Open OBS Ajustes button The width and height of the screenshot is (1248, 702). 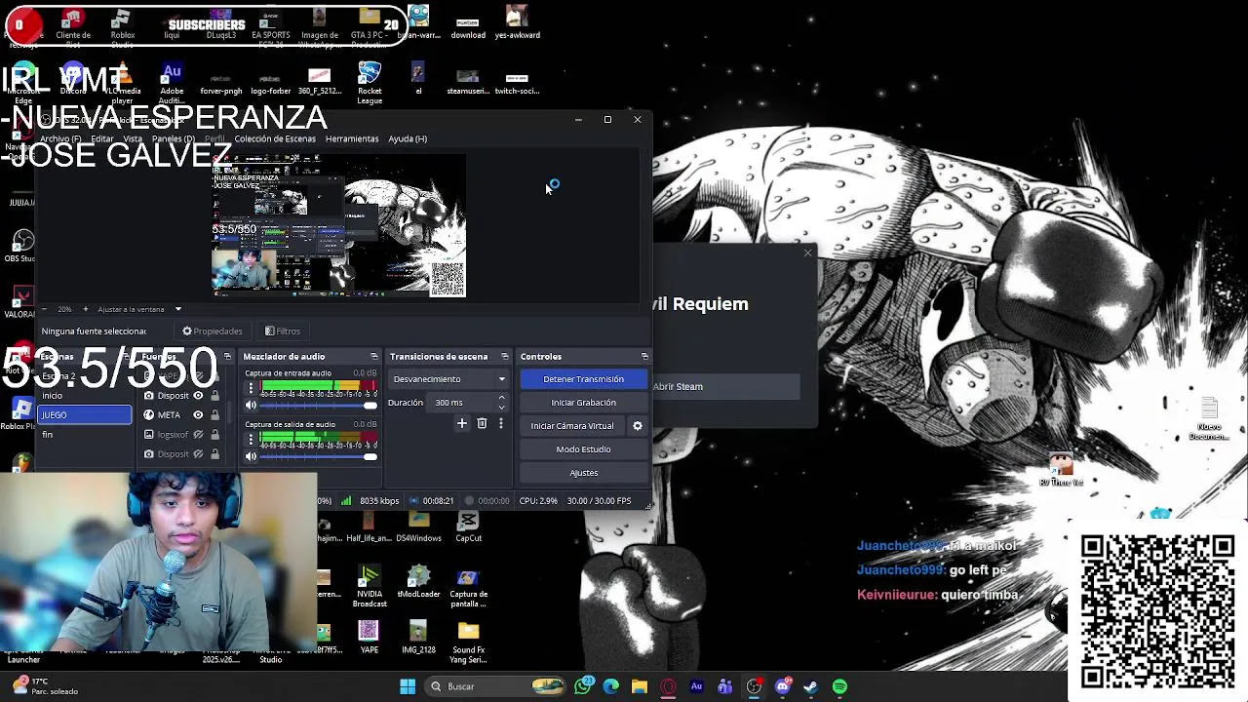pos(583,473)
